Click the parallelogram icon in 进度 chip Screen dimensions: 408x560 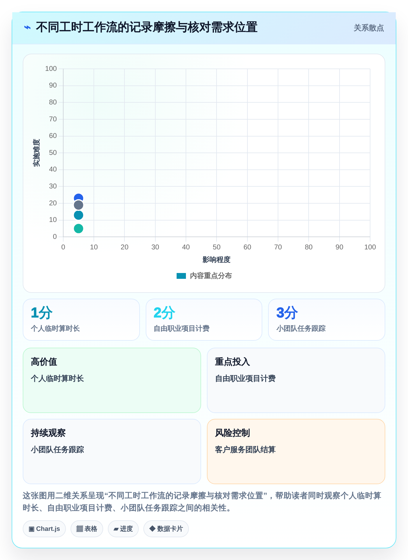point(116,529)
